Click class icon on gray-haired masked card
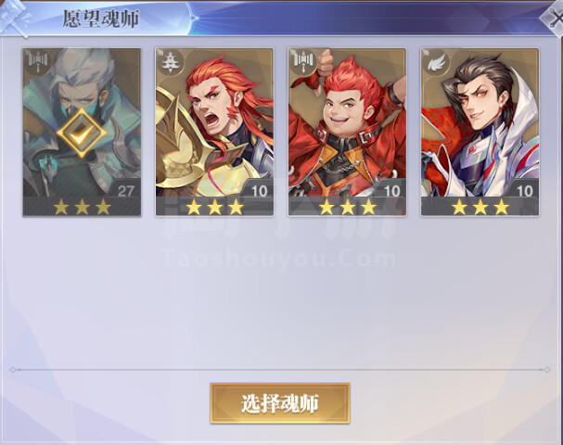 pos(38,60)
